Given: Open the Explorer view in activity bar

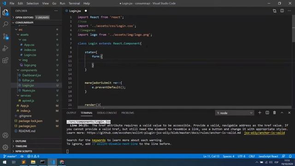Looking at the screenshot, I should 5,12.
